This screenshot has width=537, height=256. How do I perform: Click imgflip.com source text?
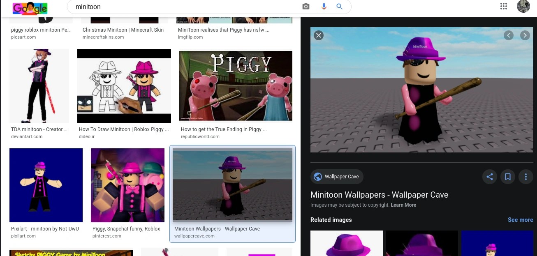coord(190,37)
